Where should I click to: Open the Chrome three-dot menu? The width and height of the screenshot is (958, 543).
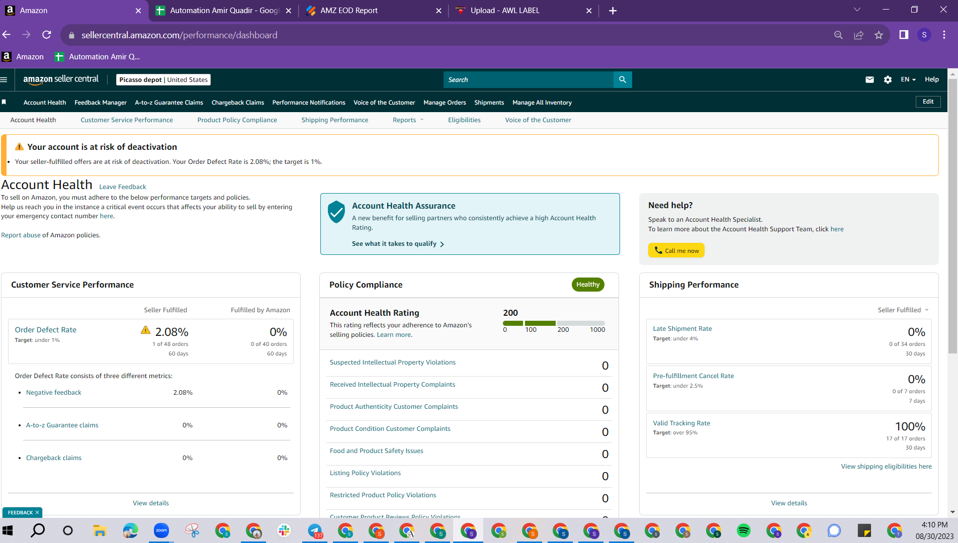coord(944,35)
